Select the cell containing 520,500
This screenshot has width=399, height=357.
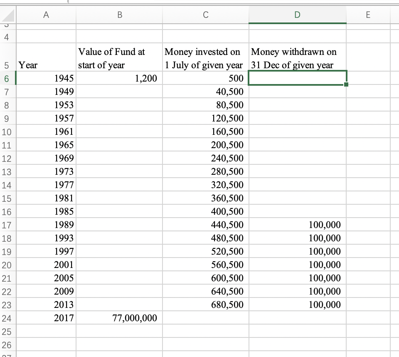[x=206, y=251]
